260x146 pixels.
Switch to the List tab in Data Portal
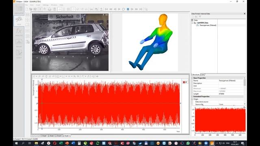tap(202, 75)
